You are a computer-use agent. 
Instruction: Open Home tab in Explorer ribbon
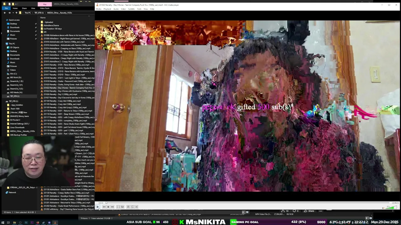pos(15,8)
